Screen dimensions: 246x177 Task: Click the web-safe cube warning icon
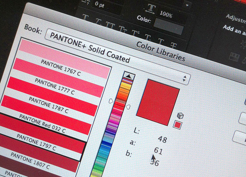click(180, 116)
